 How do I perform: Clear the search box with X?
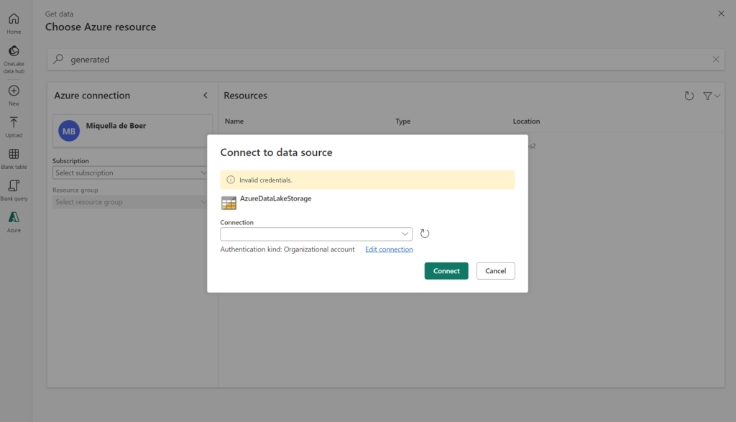(715, 59)
